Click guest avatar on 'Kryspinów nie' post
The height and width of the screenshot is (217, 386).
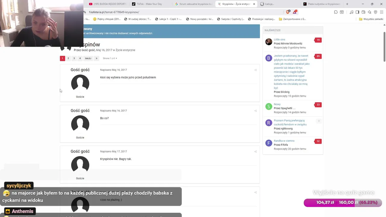click(80, 165)
